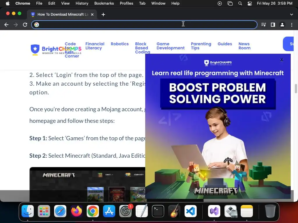The width and height of the screenshot is (298, 223).
Task: Click the screen mirroring menu bar icon
Action: coord(230,3)
